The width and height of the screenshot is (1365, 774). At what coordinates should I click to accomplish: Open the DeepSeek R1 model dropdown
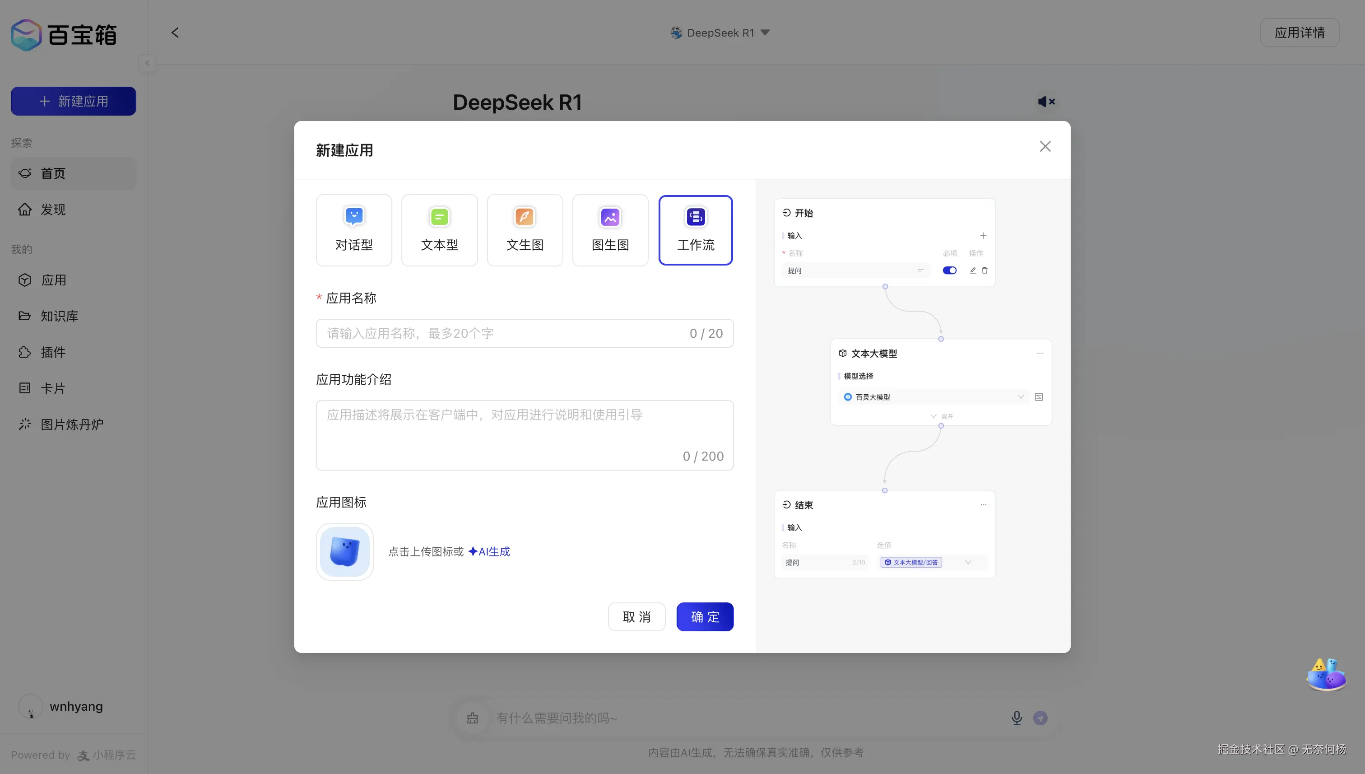click(720, 33)
